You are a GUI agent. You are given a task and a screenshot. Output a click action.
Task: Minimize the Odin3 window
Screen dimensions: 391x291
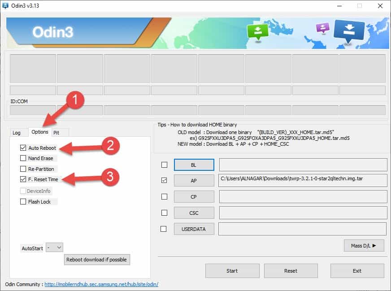[339, 6]
